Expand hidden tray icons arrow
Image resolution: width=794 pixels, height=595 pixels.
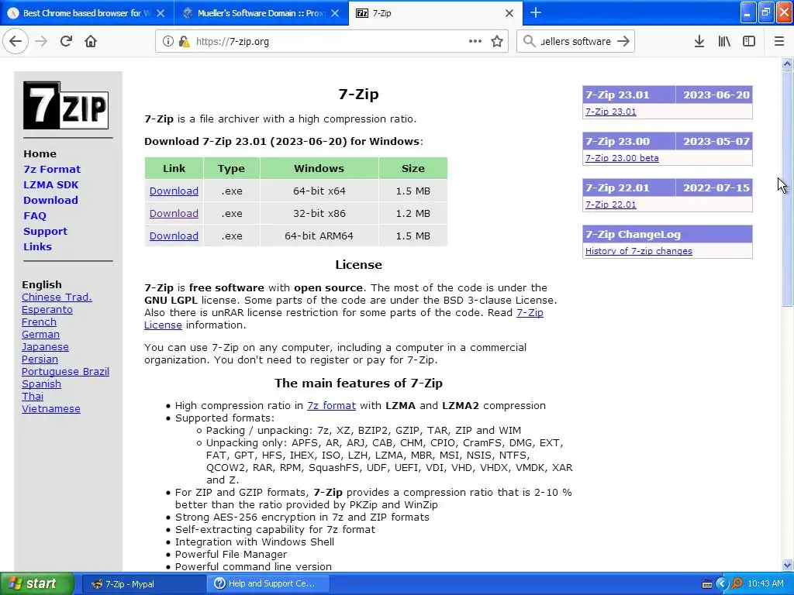[x=722, y=583]
